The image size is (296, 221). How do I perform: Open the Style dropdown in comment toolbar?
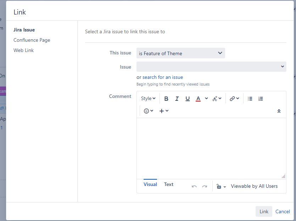pyautogui.click(x=148, y=98)
